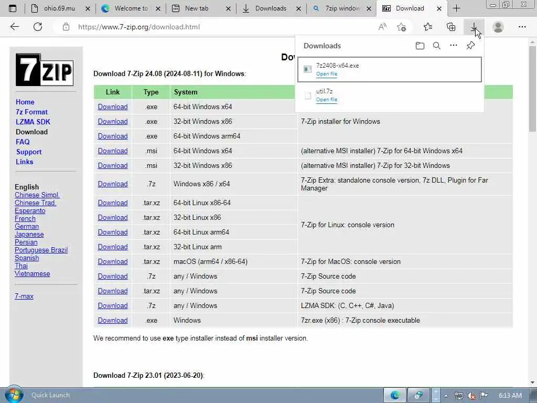The width and height of the screenshot is (537, 403).
Task: Download the macOS .tar.xz console version
Action: click(x=113, y=261)
